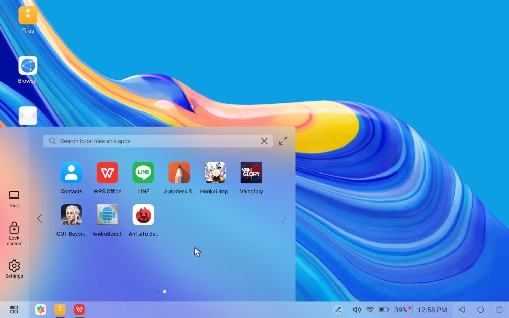The image size is (509, 318).
Task: Go to previous app page arrow
Action: point(40,219)
